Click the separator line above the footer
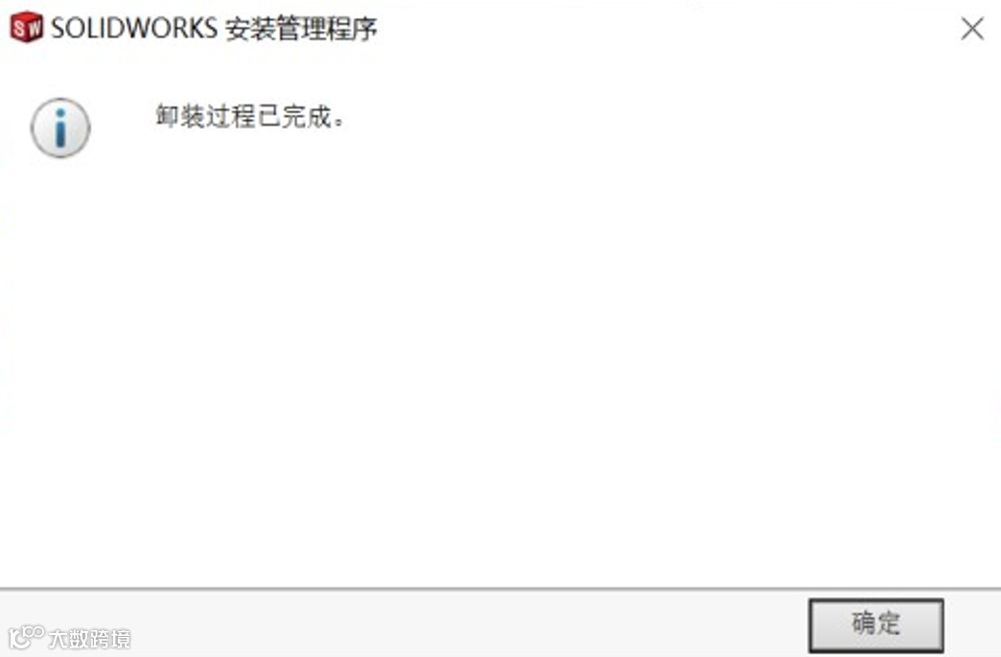 pos(500,589)
